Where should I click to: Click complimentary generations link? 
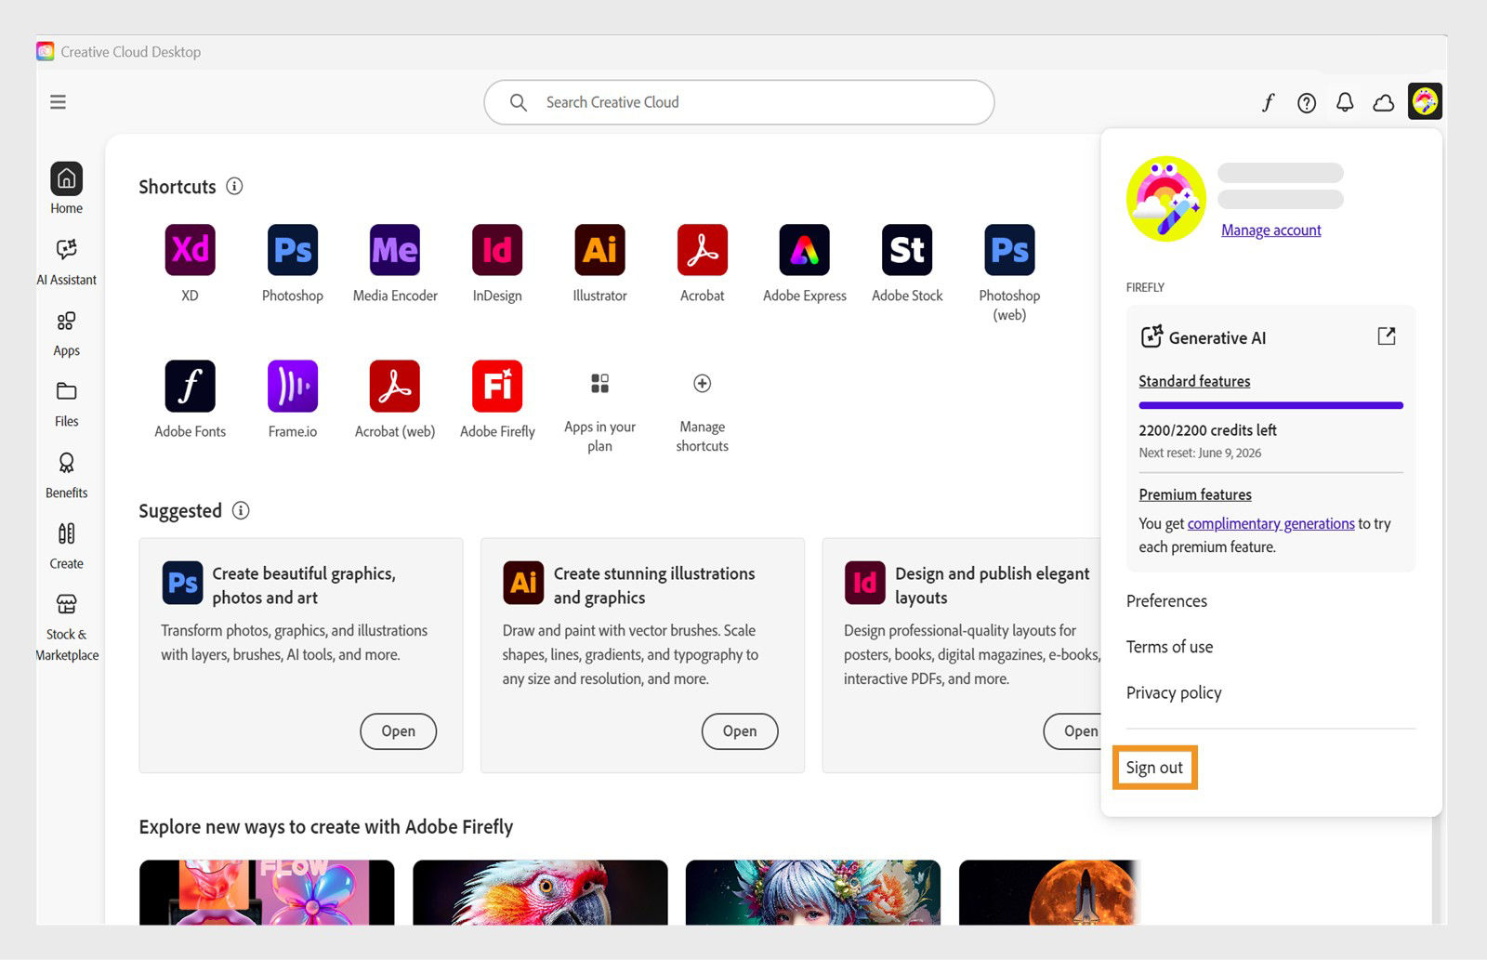coord(1270,523)
